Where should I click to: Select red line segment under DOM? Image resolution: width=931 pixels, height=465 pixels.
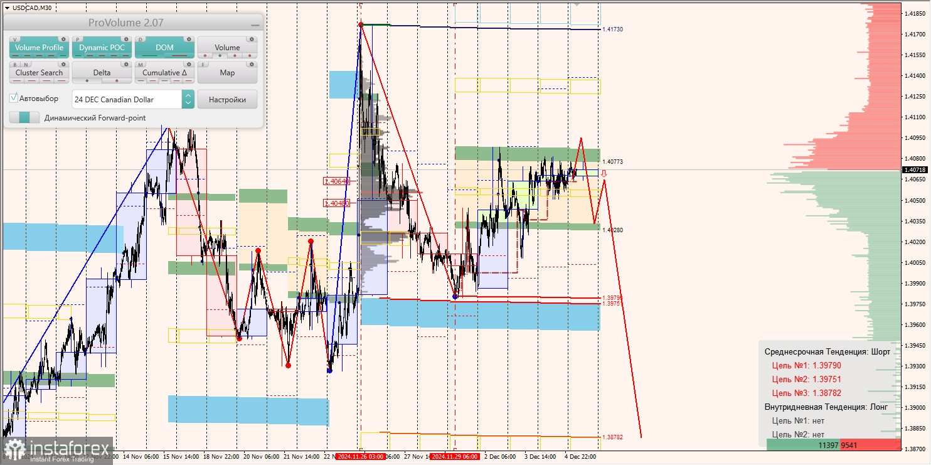coord(179,55)
